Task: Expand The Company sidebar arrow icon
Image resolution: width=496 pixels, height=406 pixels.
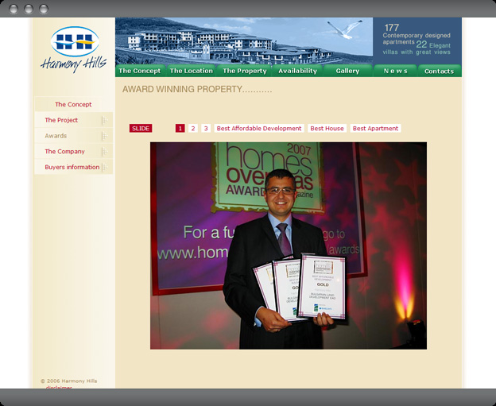Action: coord(105,152)
